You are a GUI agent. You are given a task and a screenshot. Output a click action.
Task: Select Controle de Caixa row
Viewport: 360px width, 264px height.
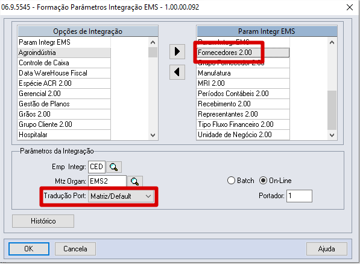pyautogui.click(x=64, y=63)
